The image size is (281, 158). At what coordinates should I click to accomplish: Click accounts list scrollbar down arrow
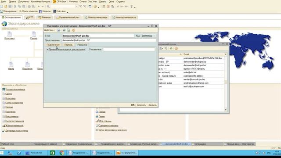(x=226, y=110)
